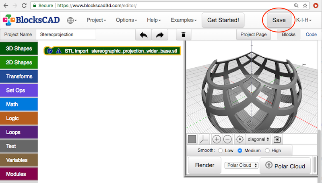Open the Polar Cloud export dropdown
This screenshot has height=183, width=322.
pyautogui.click(x=242, y=165)
